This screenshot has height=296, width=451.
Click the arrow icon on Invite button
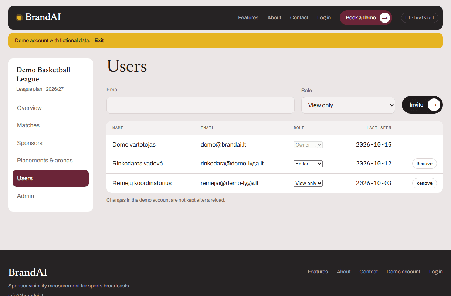tap(434, 105)
